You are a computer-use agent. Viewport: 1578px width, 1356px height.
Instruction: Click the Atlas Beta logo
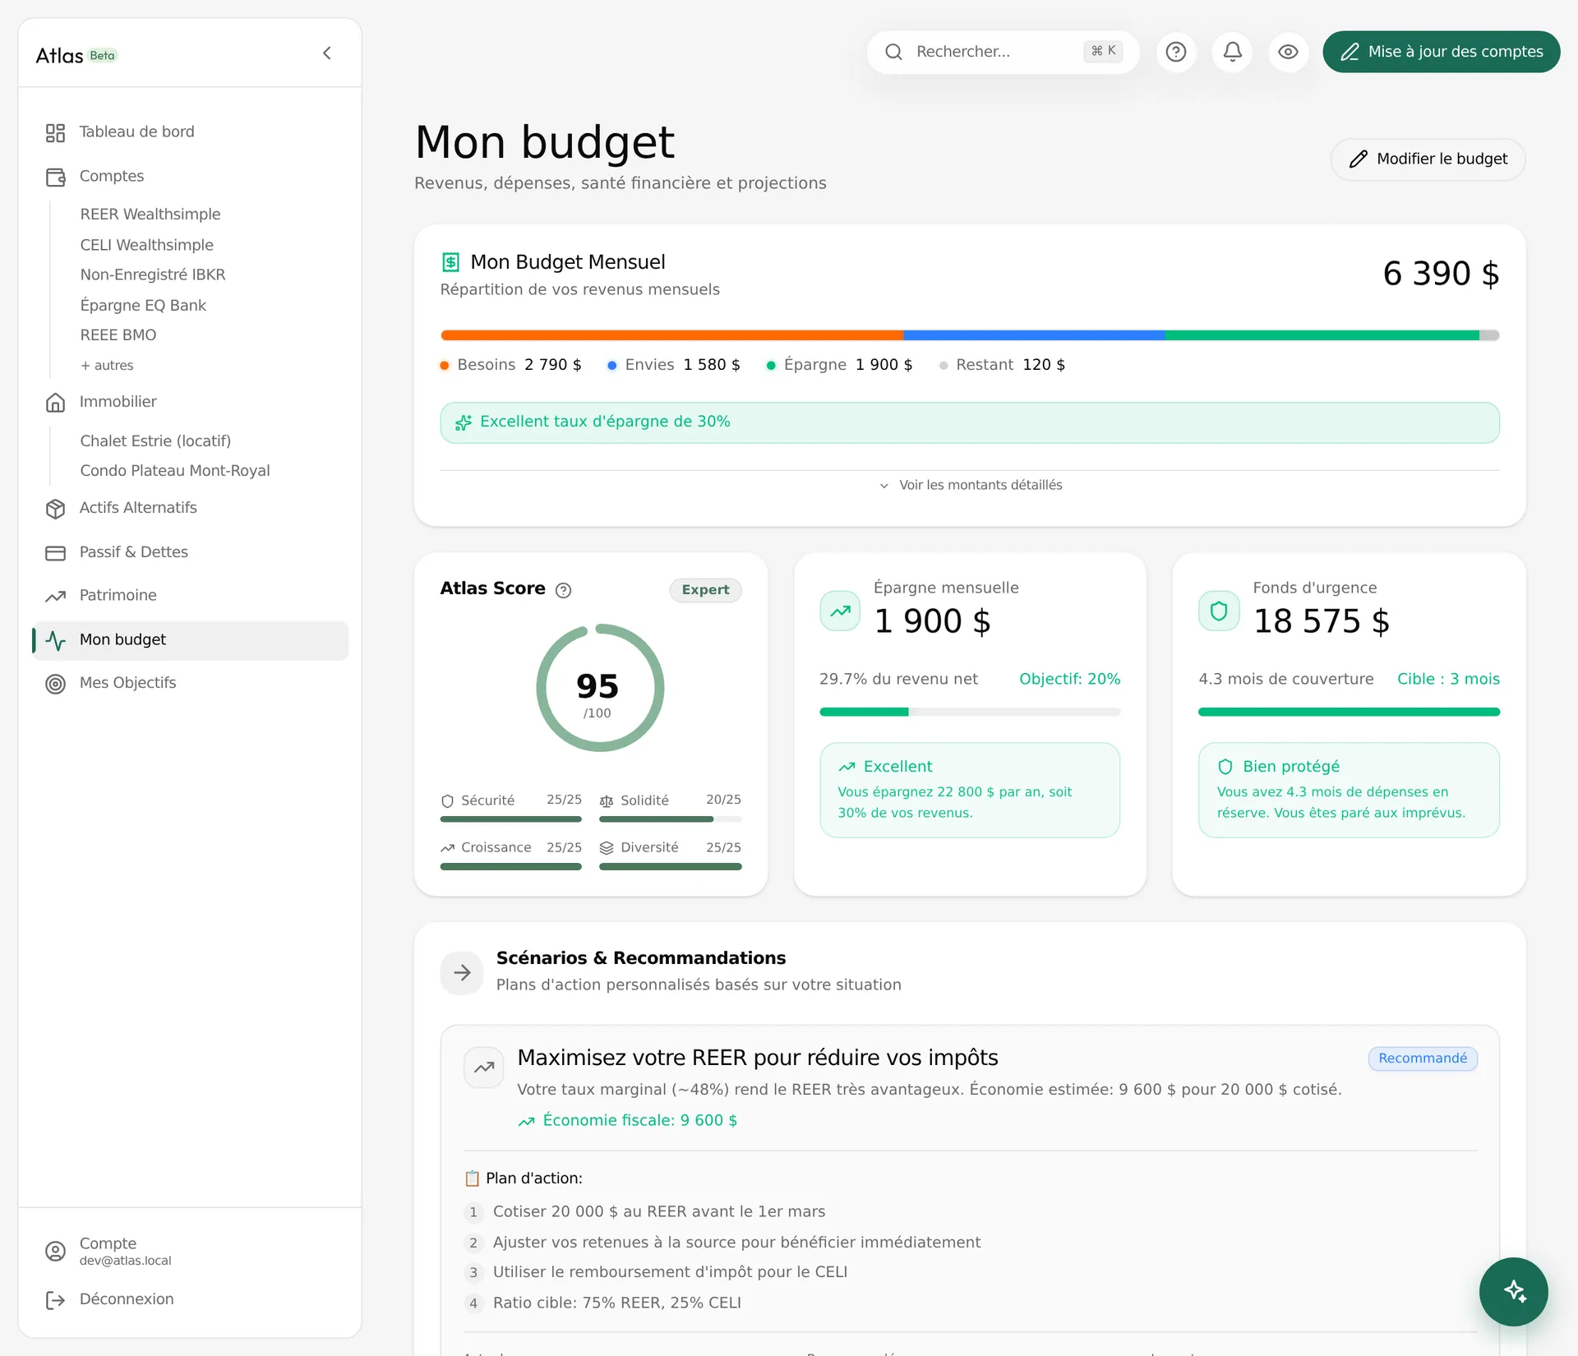76,55
